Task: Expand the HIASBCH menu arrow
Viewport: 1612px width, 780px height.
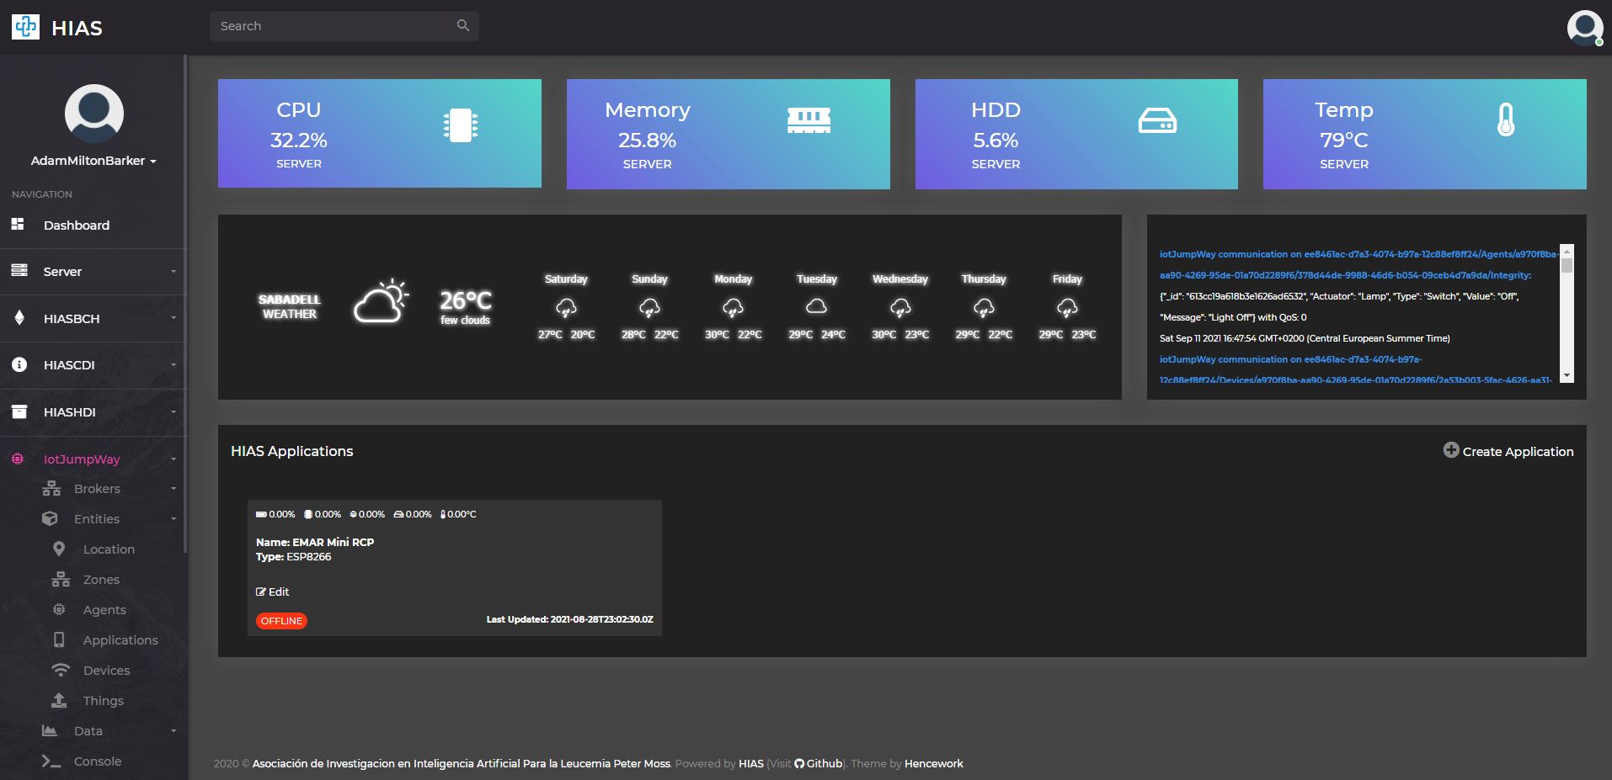Action: click(x=173, y=318)
